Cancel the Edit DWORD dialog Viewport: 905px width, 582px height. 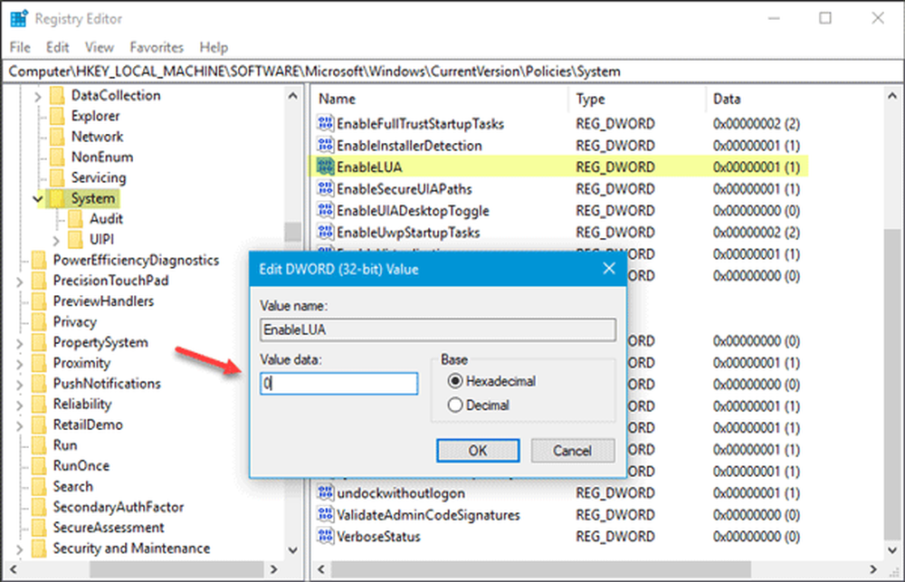pyautogui.click(x=572, y=450)
